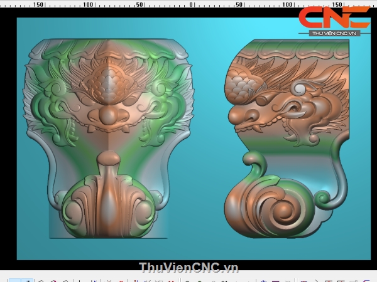Select the front-view lion face relief

coord(108,138)
